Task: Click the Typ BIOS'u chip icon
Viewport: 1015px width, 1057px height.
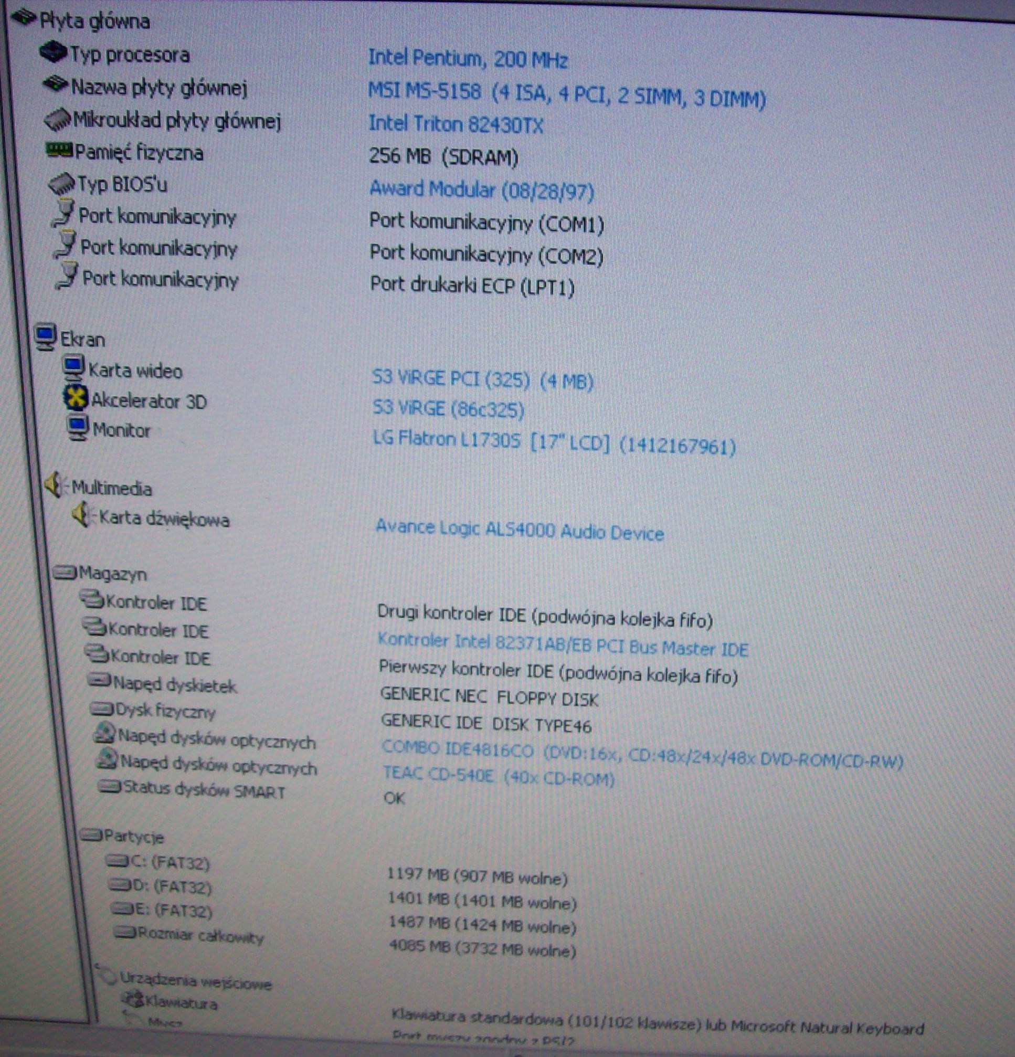Action: pyautogui.click(x=61, y=183)
